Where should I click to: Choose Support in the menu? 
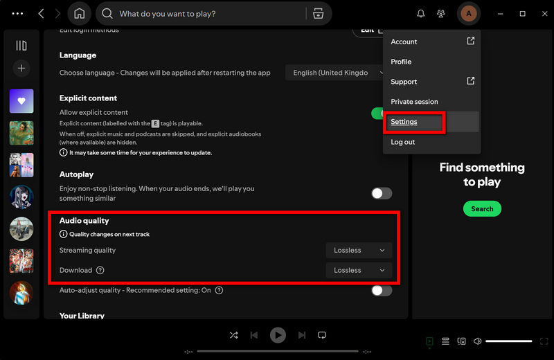pyautogui.click(x=431, y=82)
